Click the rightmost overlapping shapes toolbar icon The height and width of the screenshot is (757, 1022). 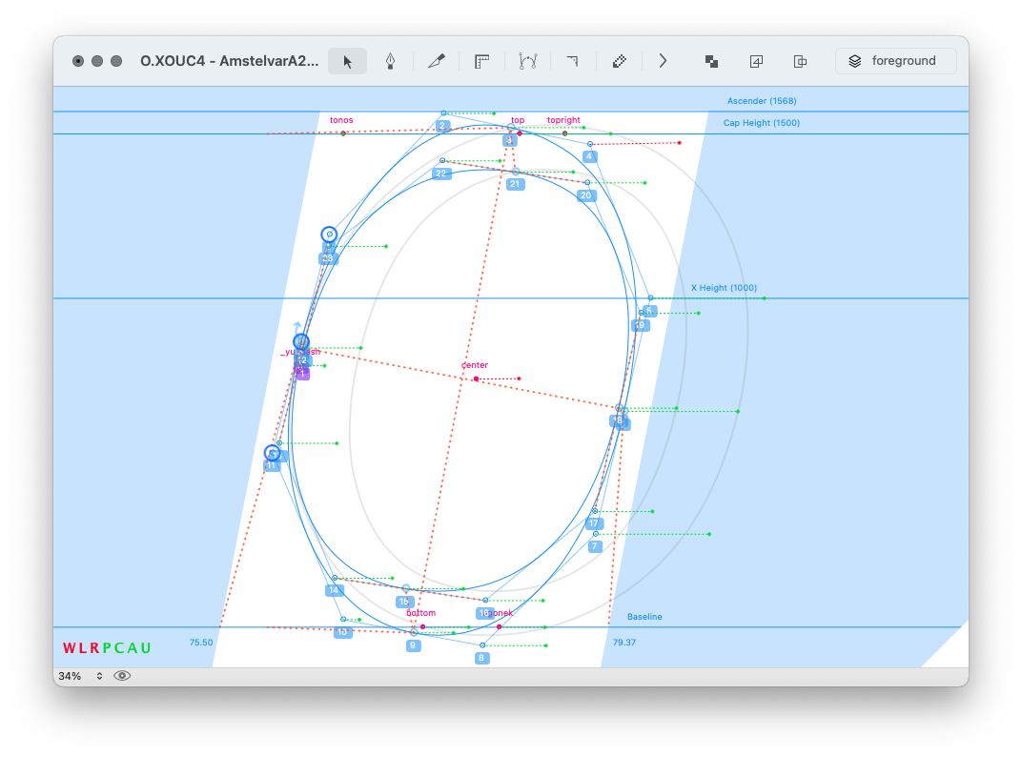point(801,61)
